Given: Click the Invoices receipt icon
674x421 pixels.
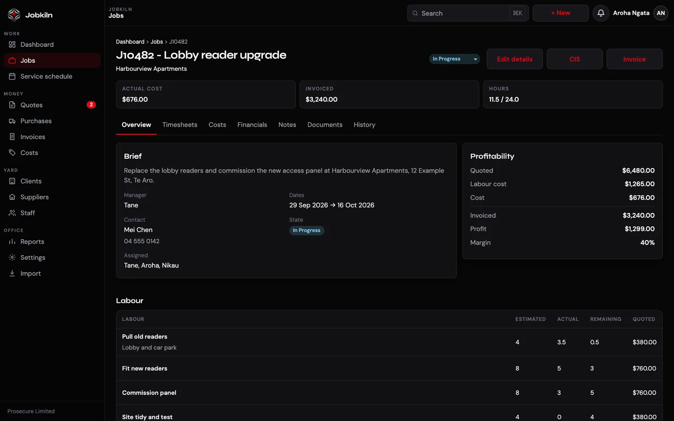Looking at the screenshot, I should pos(12,137).
